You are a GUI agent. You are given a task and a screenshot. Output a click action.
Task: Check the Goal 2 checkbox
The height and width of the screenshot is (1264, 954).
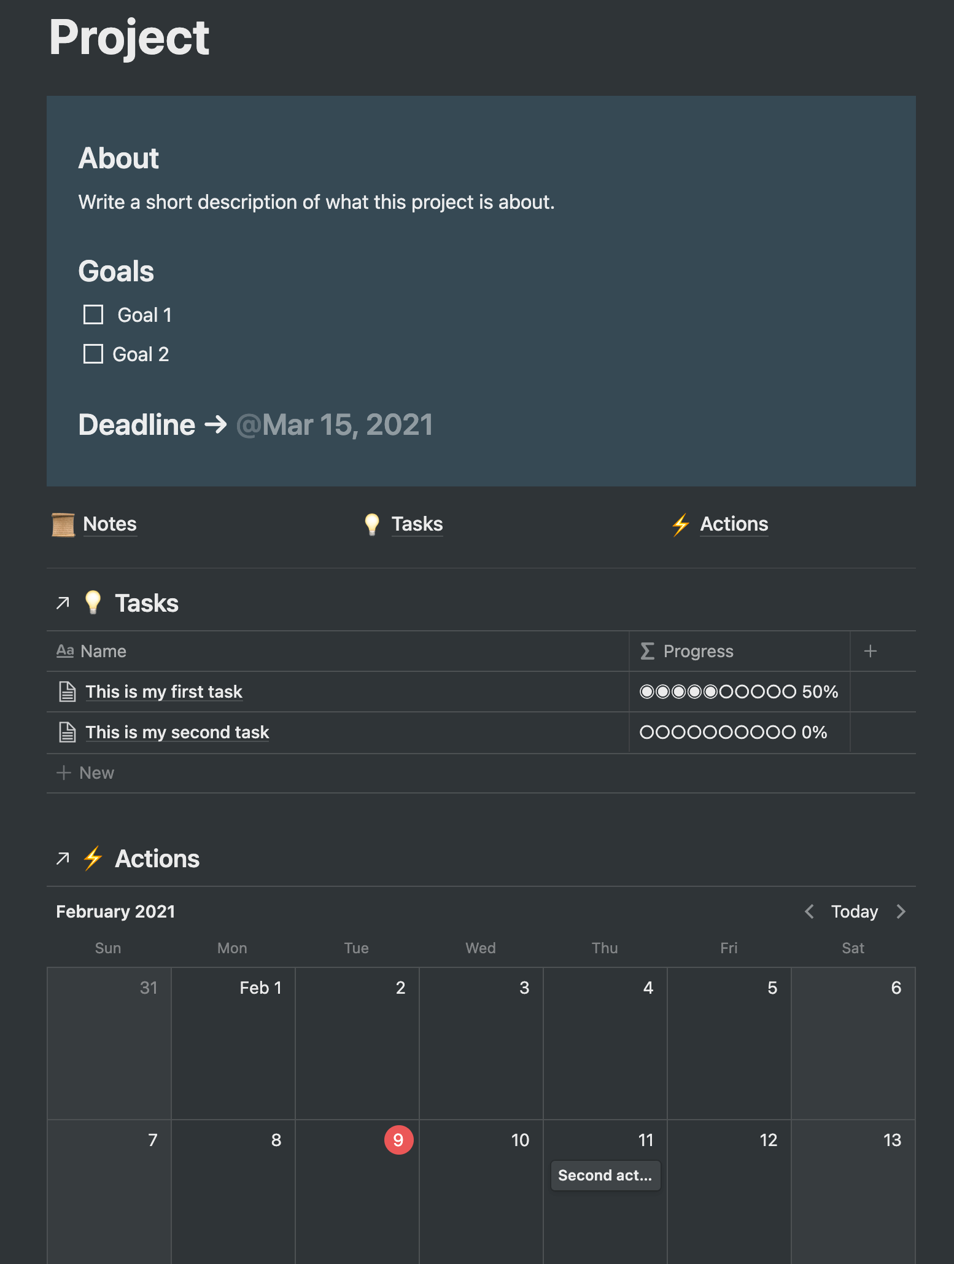point(93,354)
